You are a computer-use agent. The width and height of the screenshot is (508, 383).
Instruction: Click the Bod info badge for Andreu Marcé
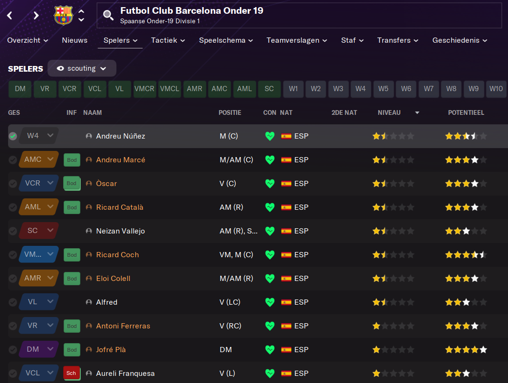[72, 160]
